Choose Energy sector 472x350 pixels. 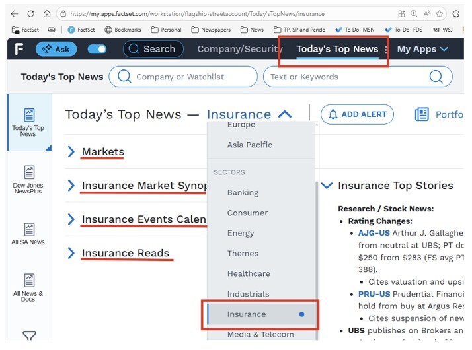241,233
